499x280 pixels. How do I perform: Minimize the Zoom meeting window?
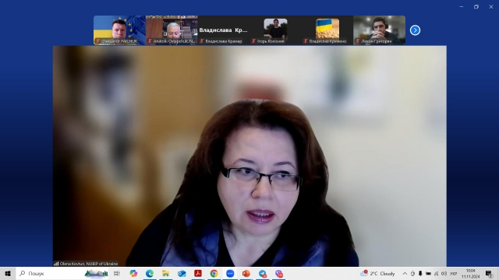462,7
